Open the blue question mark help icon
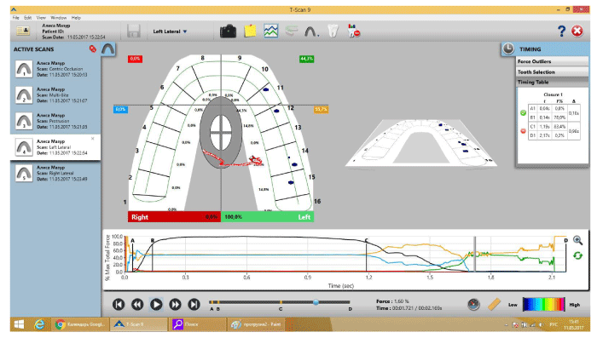The height and width of the screenshot is (338, 597). pos(561,31)
